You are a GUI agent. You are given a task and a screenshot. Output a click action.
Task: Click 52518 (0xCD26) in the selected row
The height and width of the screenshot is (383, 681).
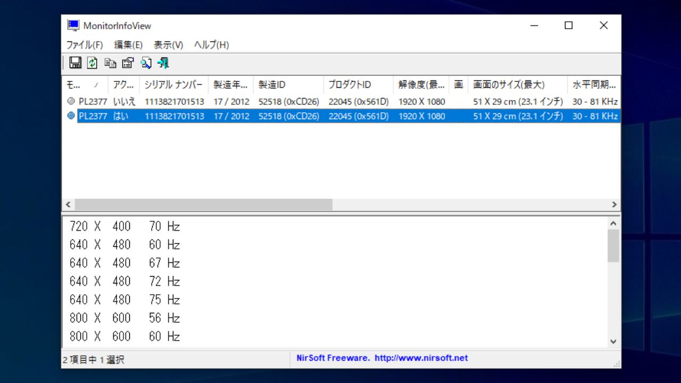point(289,116)
